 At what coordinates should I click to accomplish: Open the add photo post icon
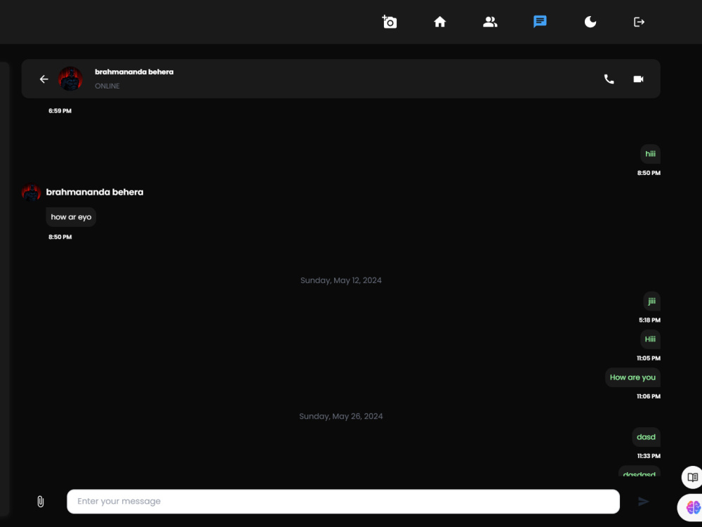click(390, 22)
